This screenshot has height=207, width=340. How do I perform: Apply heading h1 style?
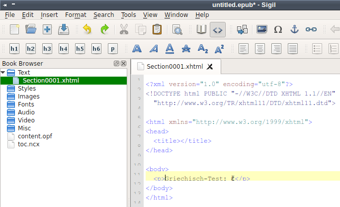click(14, 49)
